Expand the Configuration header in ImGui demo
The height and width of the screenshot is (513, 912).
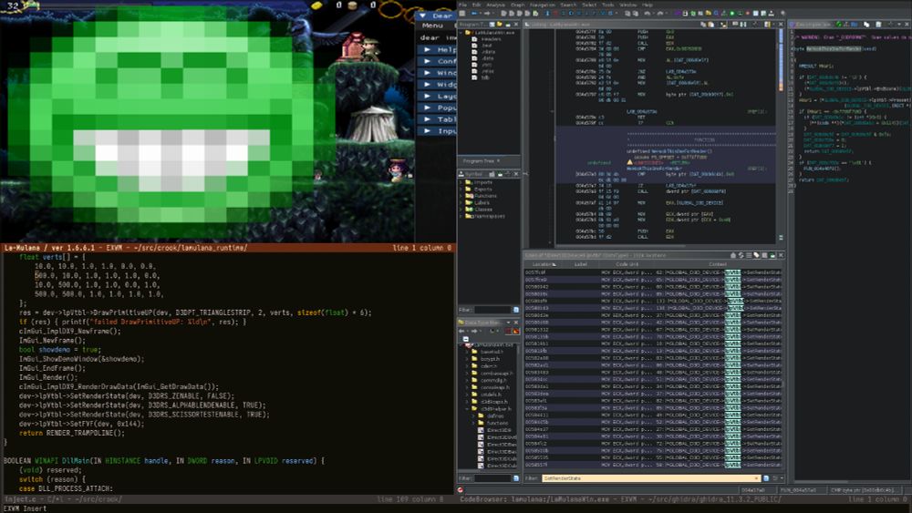click(437, 61)
